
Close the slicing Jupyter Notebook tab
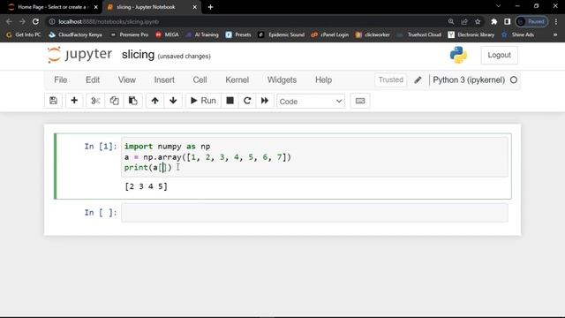click(x=194, y=7)
